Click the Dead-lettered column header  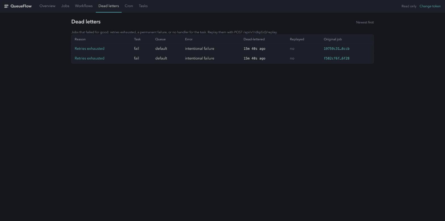[254, 39]
